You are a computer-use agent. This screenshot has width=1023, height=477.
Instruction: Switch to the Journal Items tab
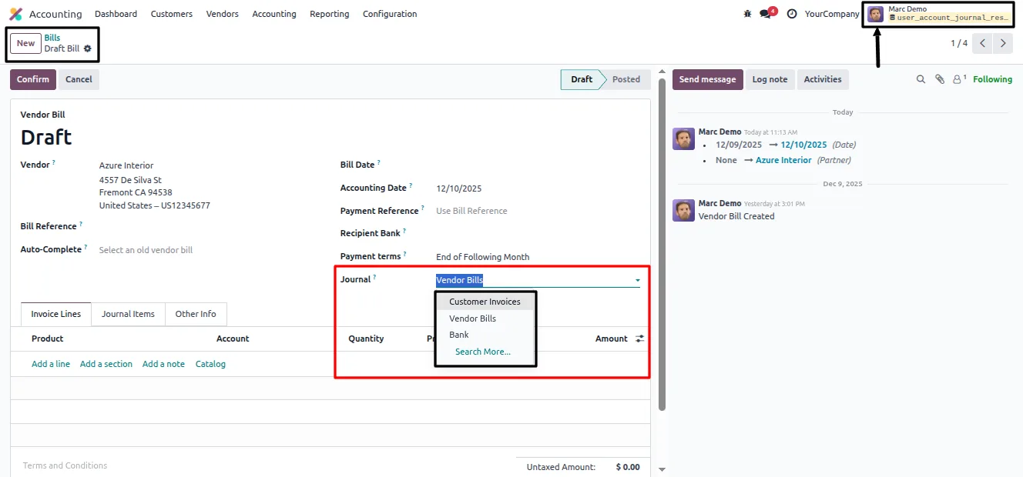(128, 314)
